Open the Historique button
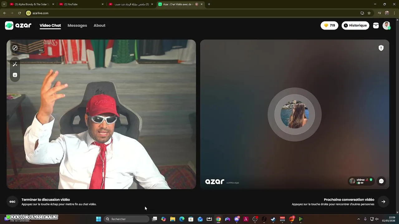The image size is (399, 224). pyautogui.click(x=355, y=26)
